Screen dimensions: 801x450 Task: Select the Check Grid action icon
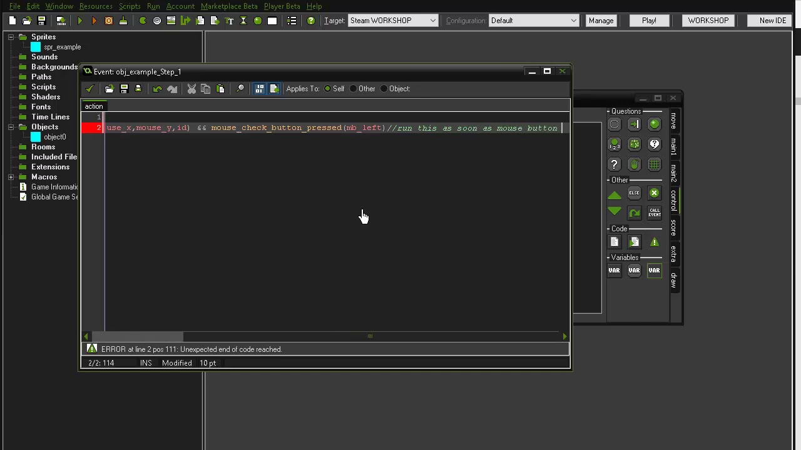[654, 164]
